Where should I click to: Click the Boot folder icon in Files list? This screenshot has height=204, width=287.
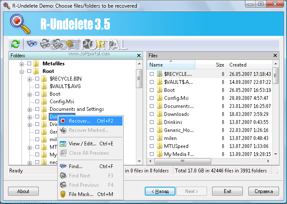(159, 90)
